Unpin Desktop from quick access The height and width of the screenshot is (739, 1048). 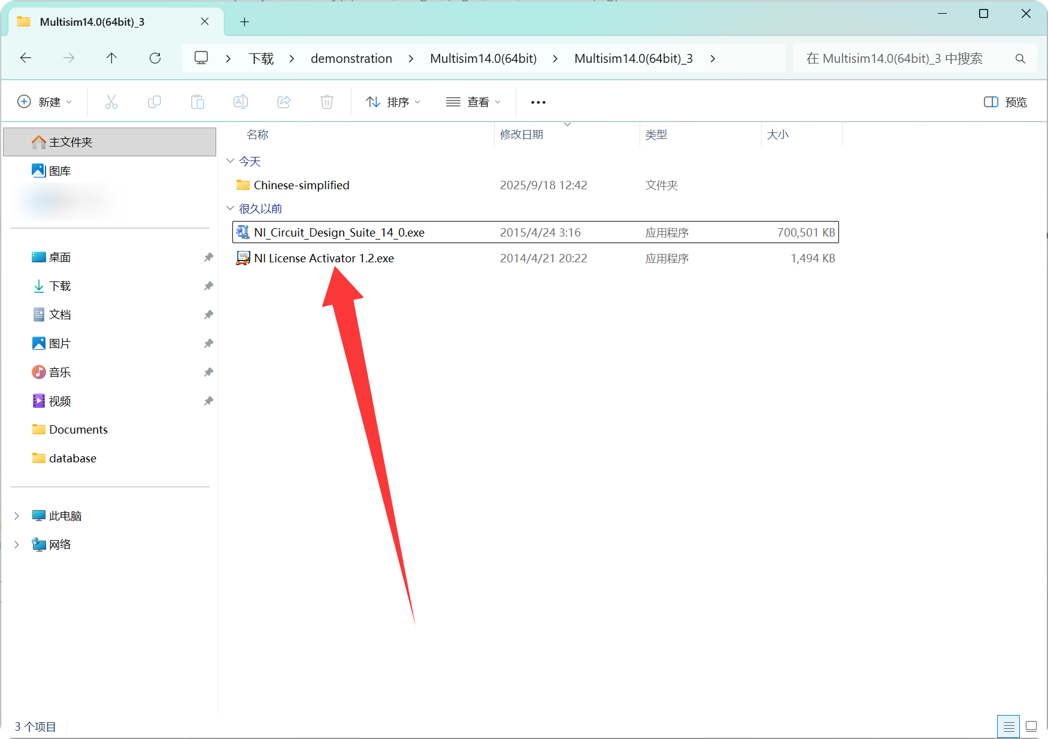click(x=208, y=257)
